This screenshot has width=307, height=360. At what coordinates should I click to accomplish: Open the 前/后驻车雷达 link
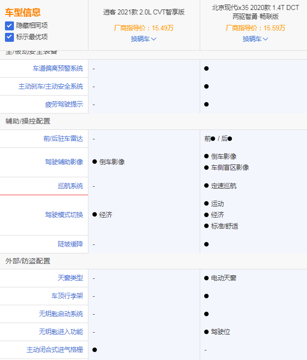click(63, 139)
